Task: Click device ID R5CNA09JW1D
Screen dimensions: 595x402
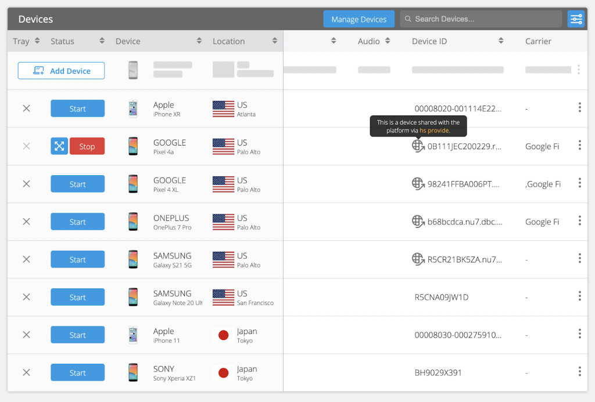Action: pos(442,298)
